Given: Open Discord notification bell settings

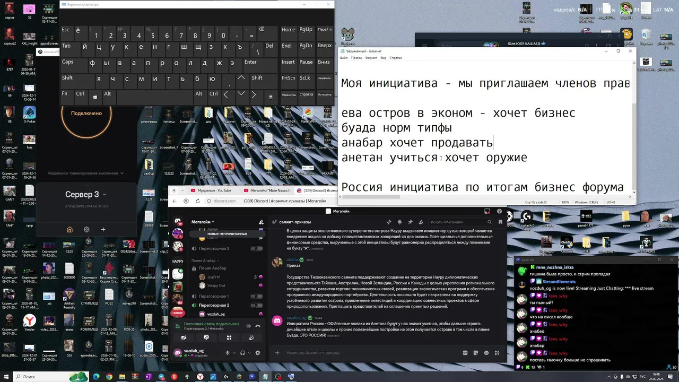Looking at the screenshot, I should coord(399,222).
